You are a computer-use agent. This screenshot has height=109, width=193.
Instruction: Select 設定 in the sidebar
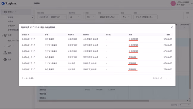pyautogui.click(x=10, y=59)
